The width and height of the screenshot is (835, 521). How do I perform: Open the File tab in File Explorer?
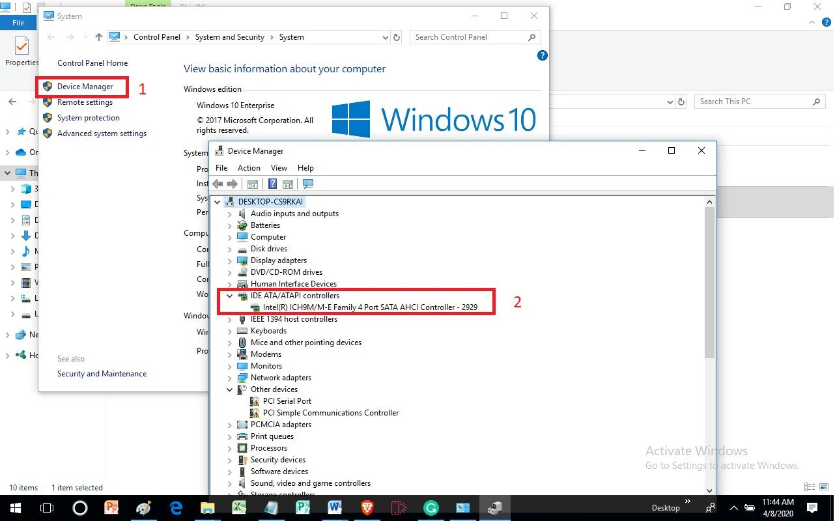18,23
